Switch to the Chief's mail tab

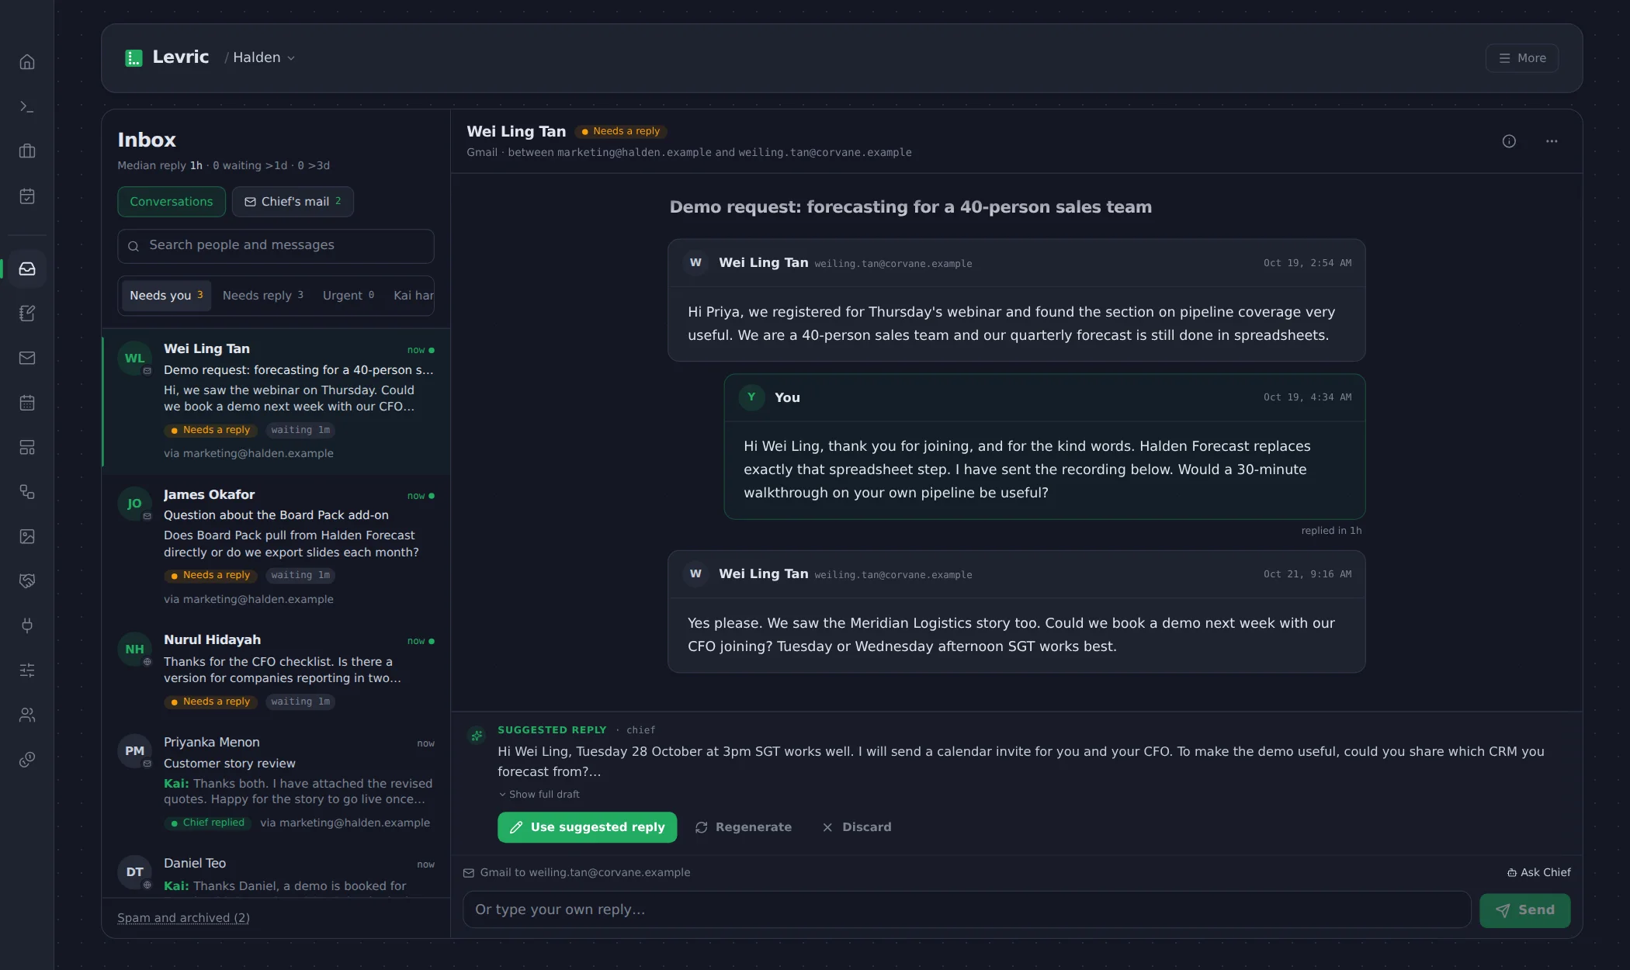pyautogui.click(x=293, y=202)
